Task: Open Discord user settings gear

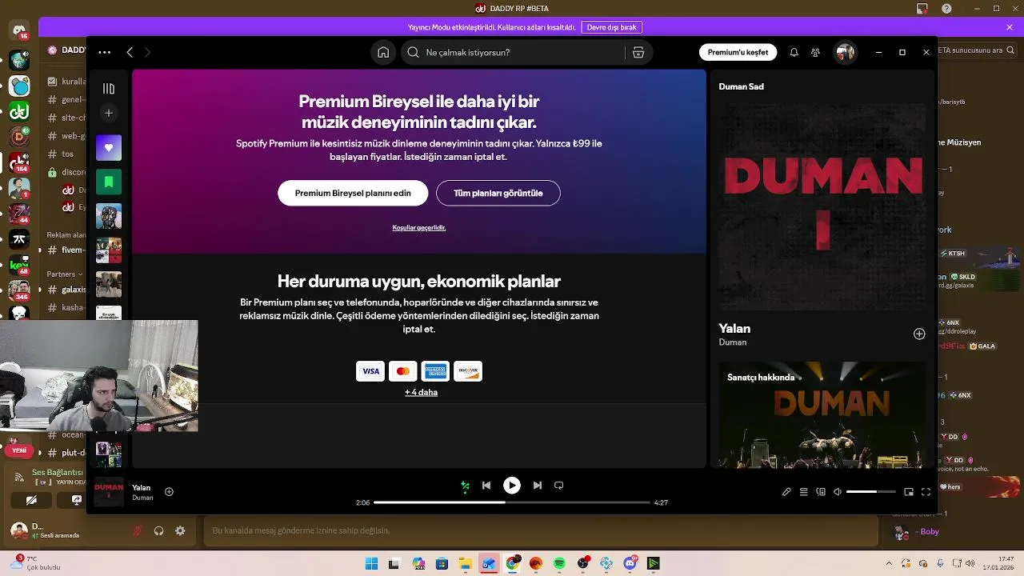Action: click(180, 530)
